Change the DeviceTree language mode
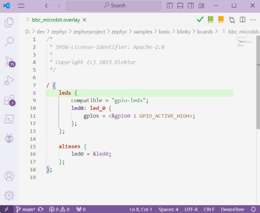260x213 pixels. point(232,209)
